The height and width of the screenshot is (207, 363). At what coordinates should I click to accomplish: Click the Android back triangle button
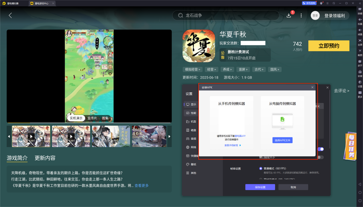(360, 184)
